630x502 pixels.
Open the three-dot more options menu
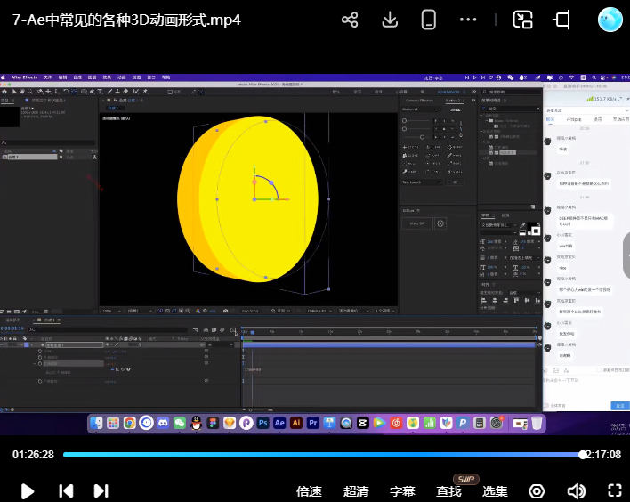(468, 20)
